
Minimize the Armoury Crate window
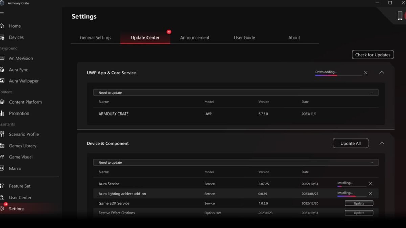tap(378, 3)
